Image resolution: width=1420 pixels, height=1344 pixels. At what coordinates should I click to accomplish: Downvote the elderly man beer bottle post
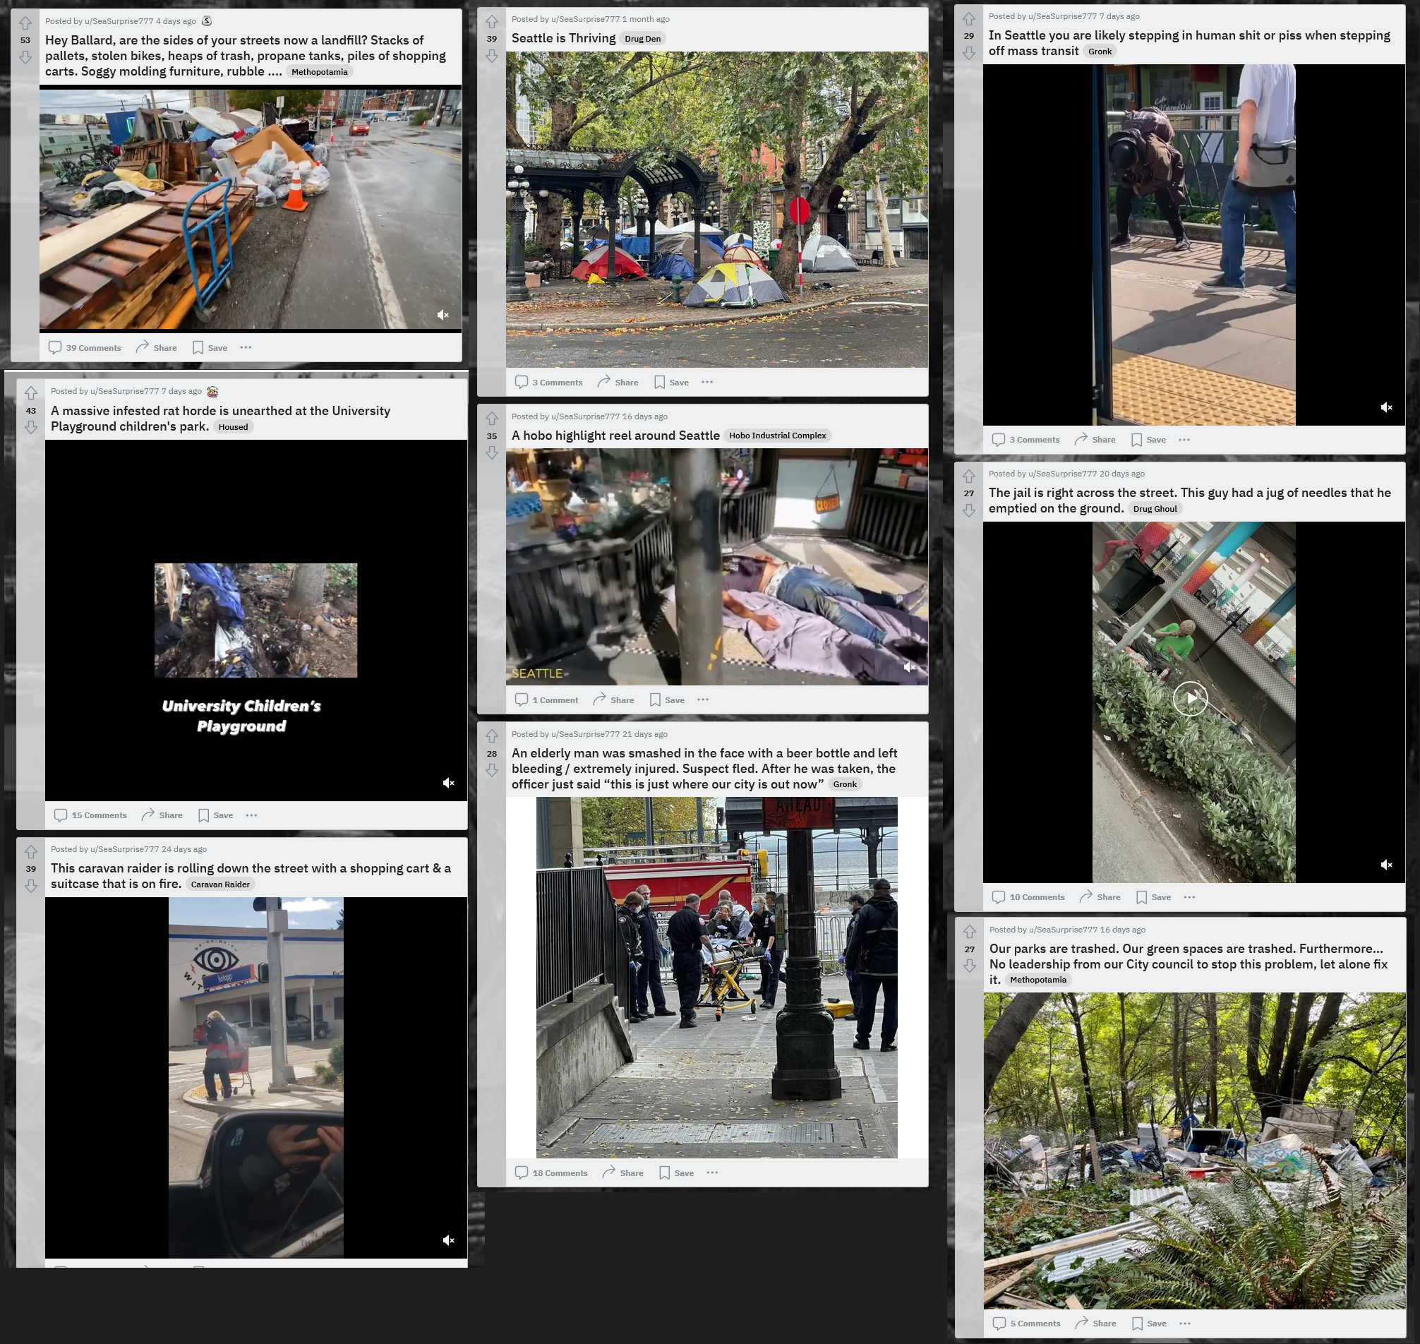tap(491, 770)
